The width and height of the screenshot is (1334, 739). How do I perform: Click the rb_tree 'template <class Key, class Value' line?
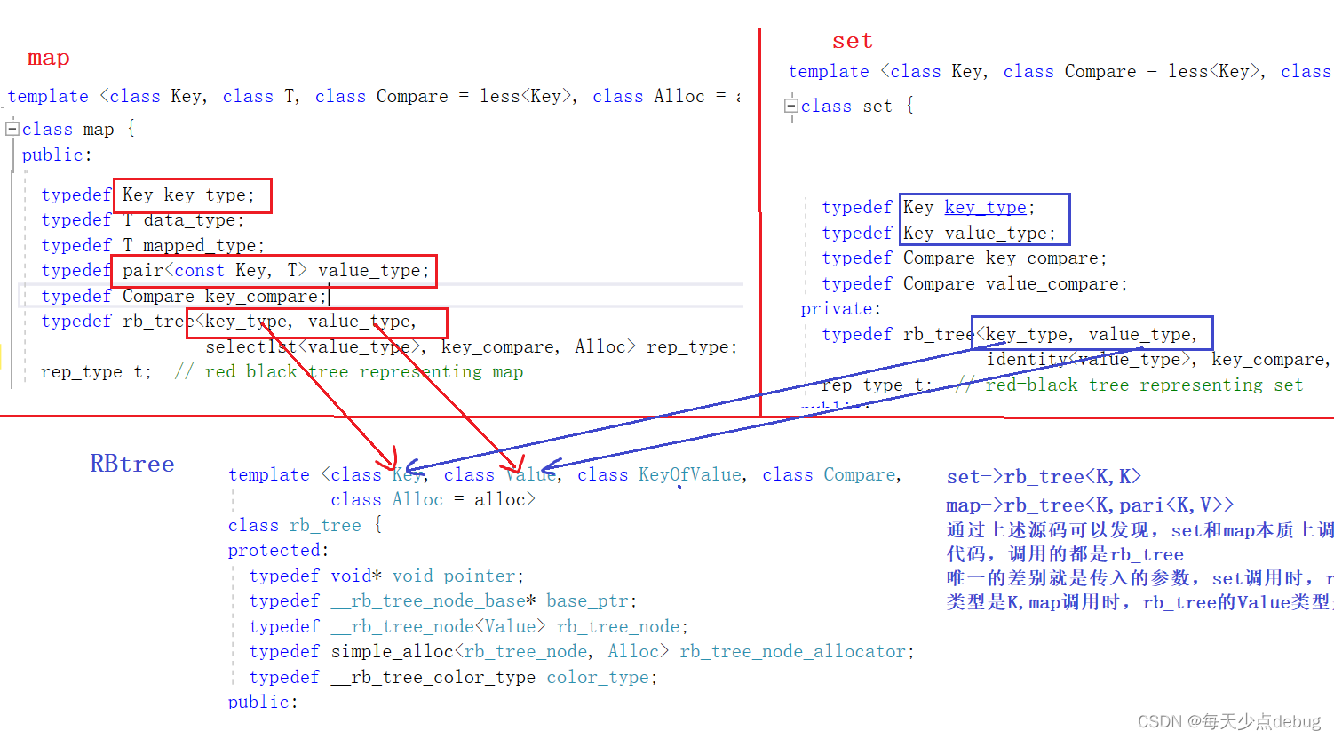565,474
